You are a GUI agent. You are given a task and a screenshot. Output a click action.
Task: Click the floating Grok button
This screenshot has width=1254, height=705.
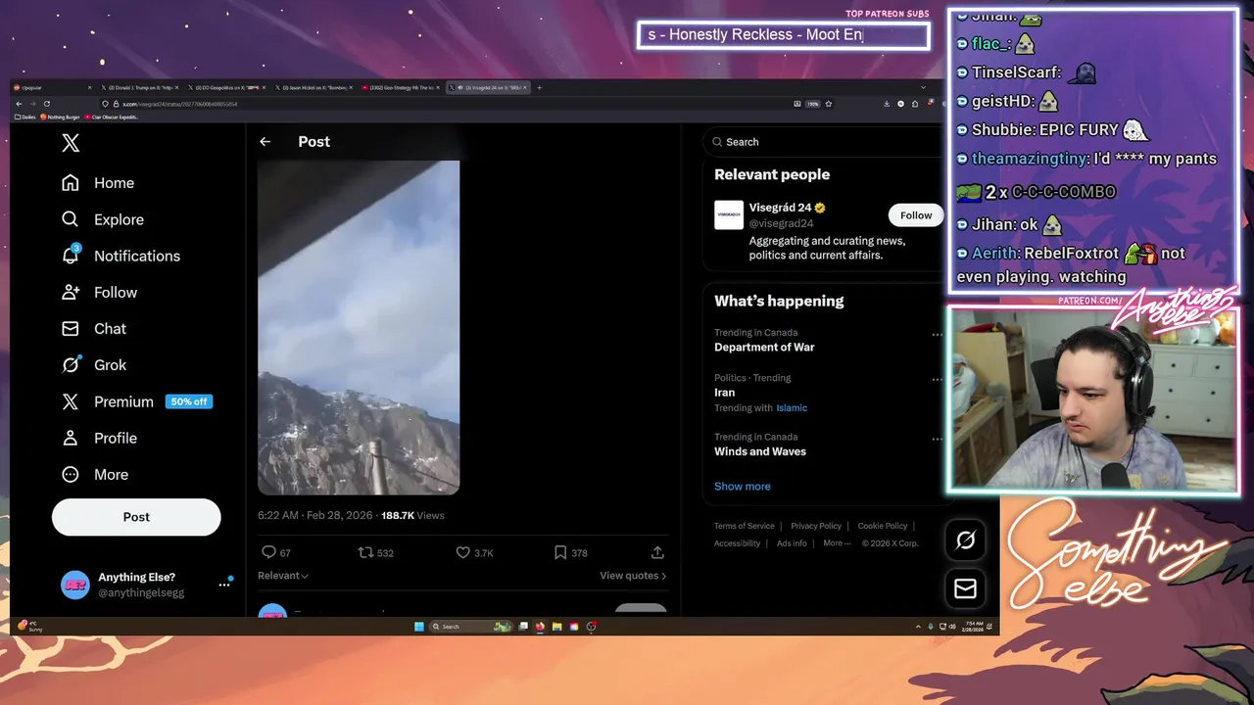point(965,540)
